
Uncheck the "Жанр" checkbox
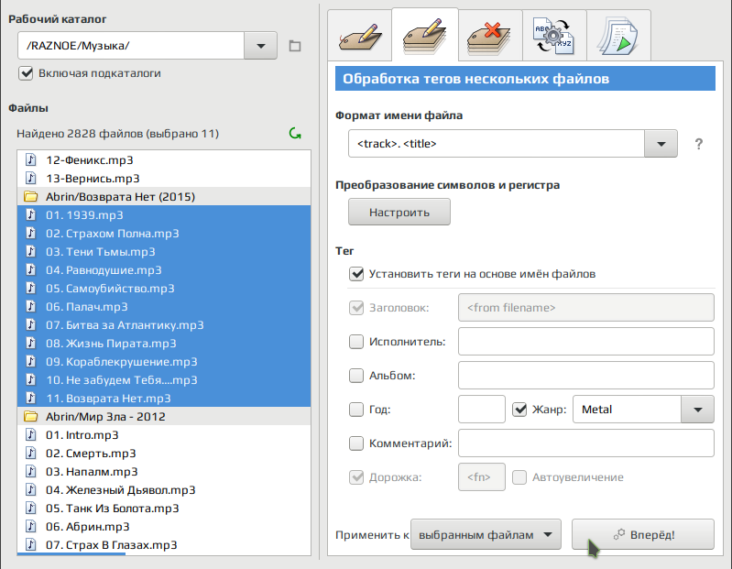519,410
